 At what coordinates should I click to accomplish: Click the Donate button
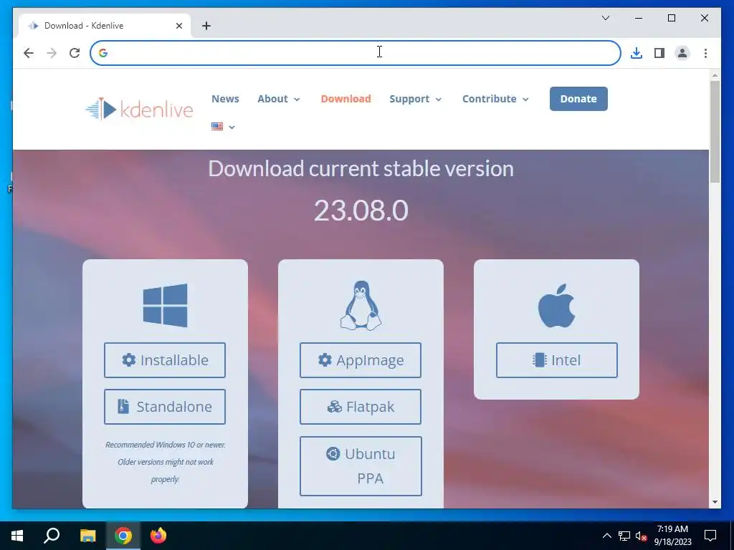tap(578, 99)
